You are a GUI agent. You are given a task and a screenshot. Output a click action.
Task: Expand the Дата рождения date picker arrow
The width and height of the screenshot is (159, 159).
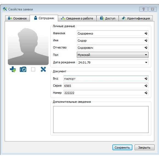(x=146, y=63)
